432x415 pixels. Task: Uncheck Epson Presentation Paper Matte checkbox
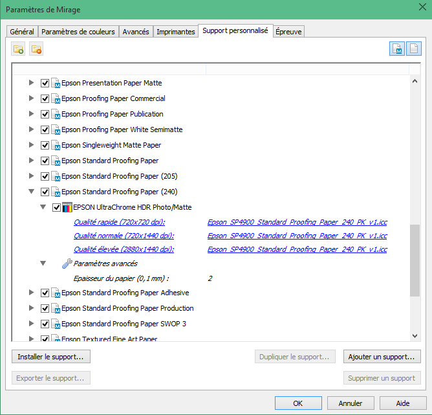(x=45, y=83)
